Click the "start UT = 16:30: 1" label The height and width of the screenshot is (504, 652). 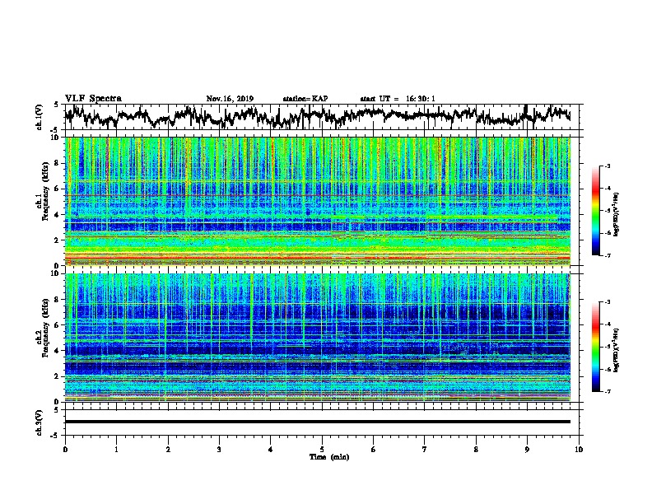click(x=398, y=99)
